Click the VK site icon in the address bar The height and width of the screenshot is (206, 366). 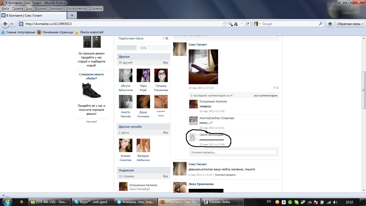pyautogui.click(x=21, y=24)
